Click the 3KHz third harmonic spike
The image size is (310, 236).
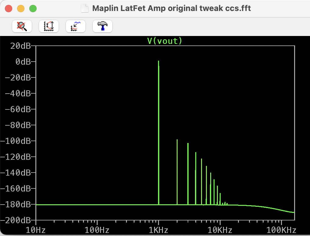(188, 174)
